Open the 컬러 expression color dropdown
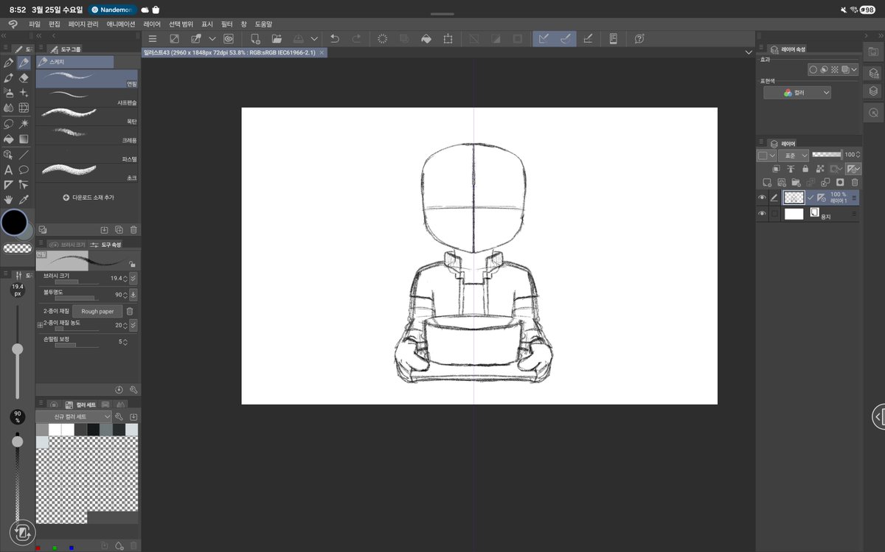 (797, 93)
